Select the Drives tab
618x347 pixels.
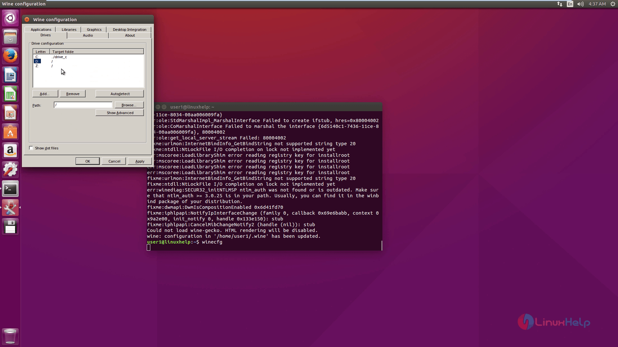[x=45, y=35]
